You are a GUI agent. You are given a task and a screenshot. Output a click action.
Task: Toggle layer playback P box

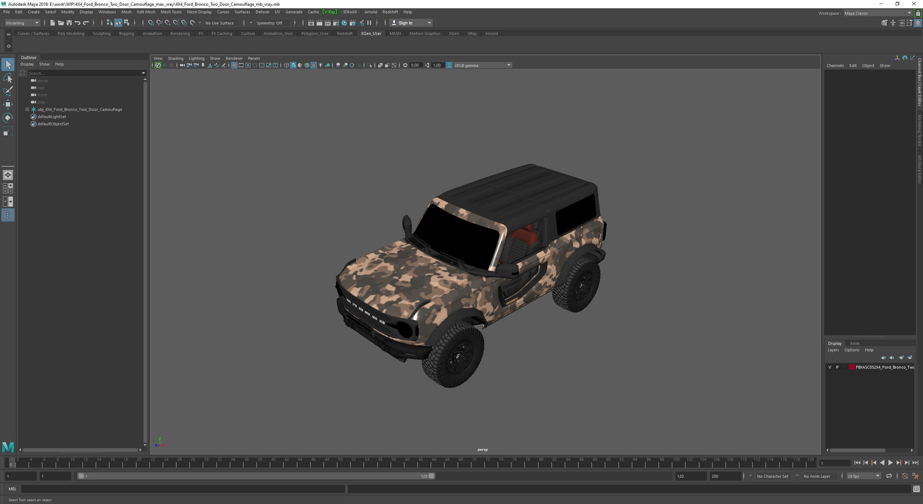837,367
